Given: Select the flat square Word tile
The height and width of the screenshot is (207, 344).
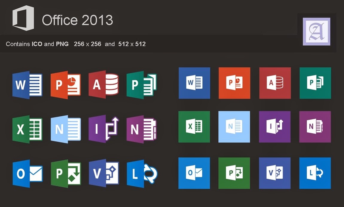Looking at the screenshot, I should pos(194,83).
